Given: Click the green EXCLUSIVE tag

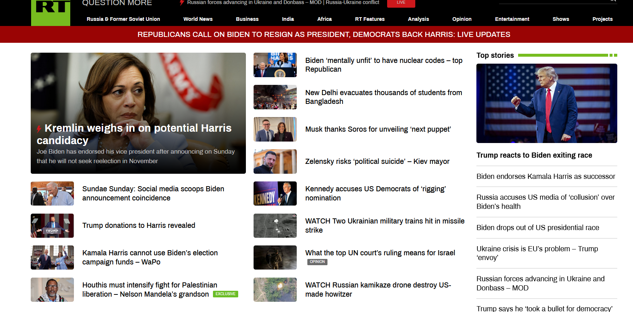Looking at the screenshot, I should tap(225, 294).
